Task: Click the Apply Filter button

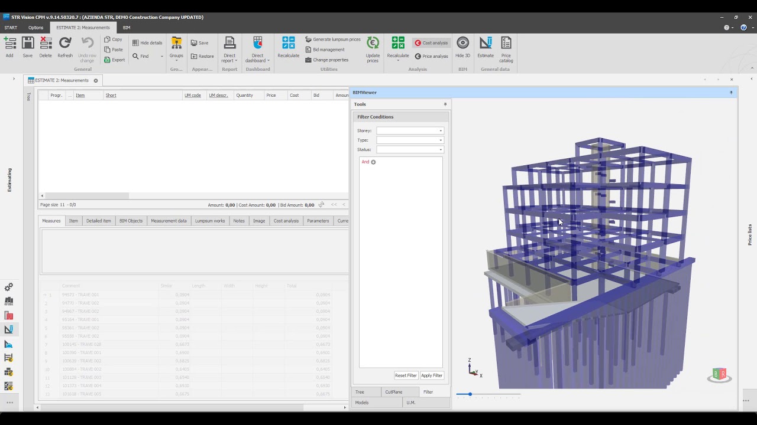Action: pyautogui.click(x=432, y=375)
